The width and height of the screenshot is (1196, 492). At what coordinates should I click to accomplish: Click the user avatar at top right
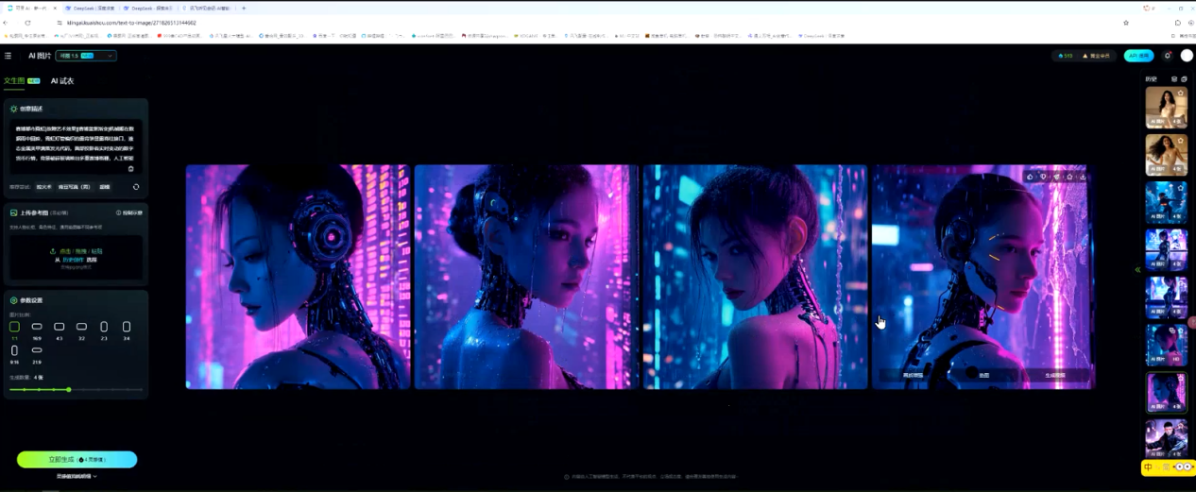[1187, 56]
